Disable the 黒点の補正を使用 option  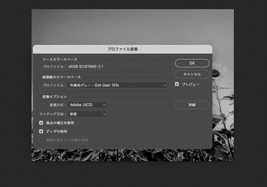click(x=41, y=122)
